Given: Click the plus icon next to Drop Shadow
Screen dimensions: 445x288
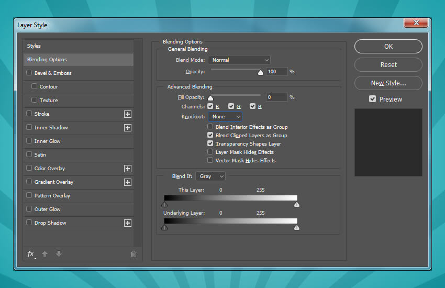Looking at the screenshot, I should 127,223.
